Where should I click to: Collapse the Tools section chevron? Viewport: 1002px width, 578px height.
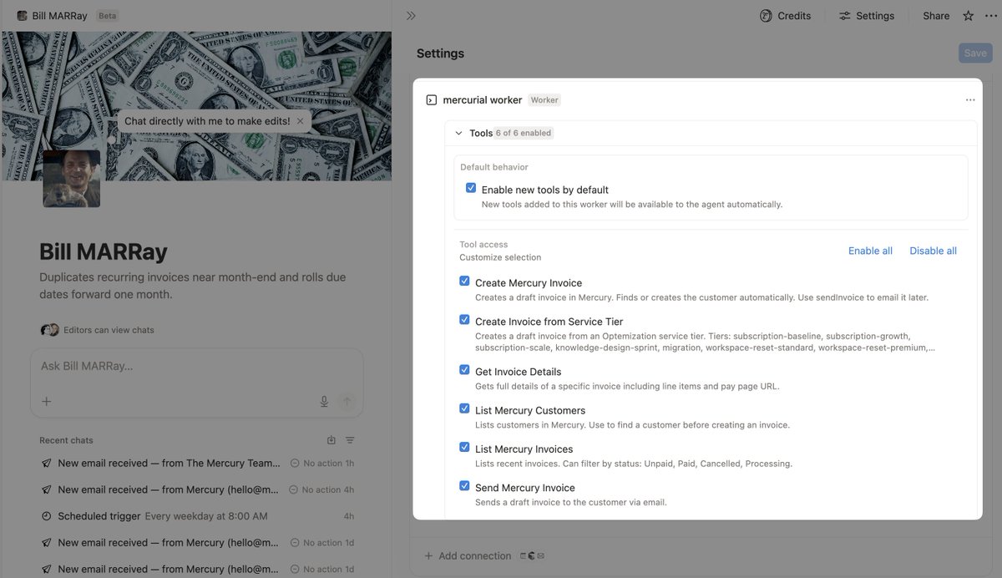tap(458, 134)
